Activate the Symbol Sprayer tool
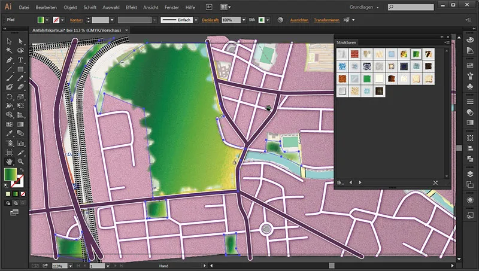 pos(9,143)
